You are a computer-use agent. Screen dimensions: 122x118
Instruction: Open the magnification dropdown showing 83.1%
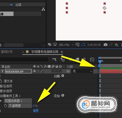(66, 45)
